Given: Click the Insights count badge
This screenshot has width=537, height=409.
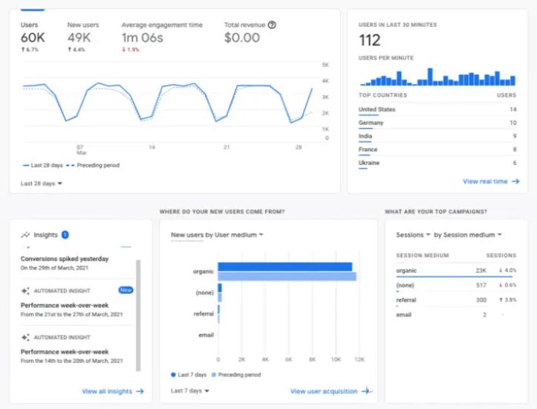Looking at the screenshot, I should [65, 235].
